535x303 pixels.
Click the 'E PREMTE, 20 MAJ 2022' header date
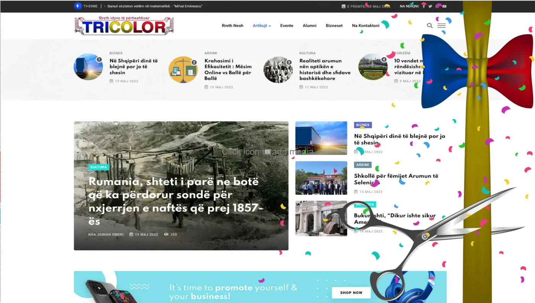click(368, 6)
